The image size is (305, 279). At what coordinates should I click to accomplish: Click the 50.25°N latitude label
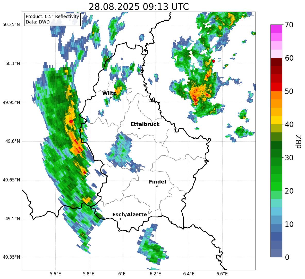11,25
